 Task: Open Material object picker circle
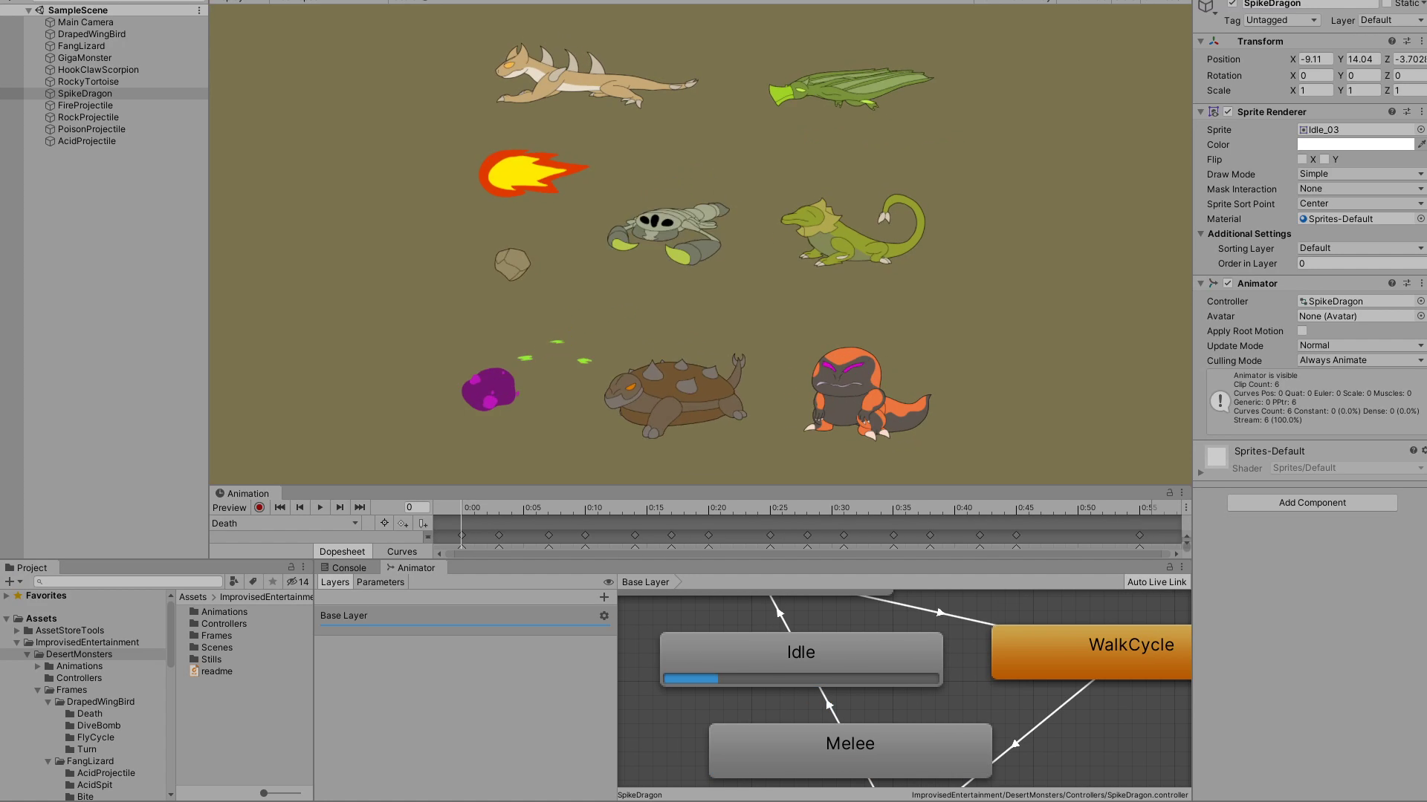[x=1421, y=219]
